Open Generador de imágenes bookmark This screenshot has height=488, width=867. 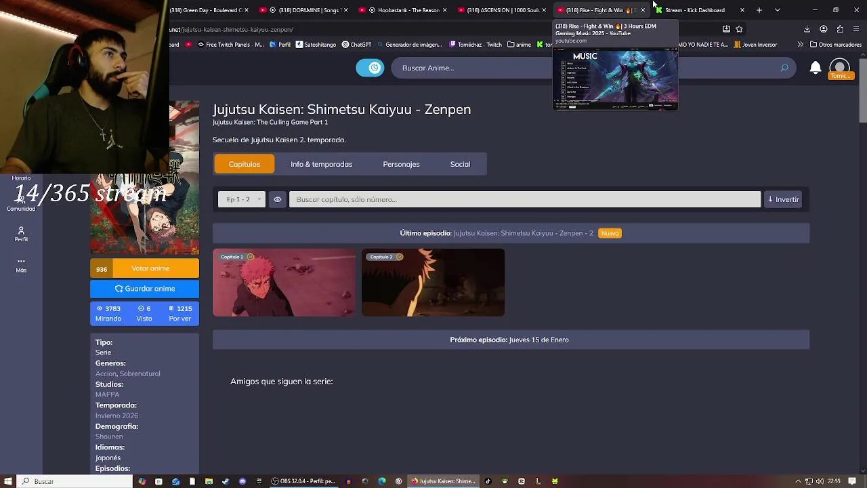tap(408, 45)
